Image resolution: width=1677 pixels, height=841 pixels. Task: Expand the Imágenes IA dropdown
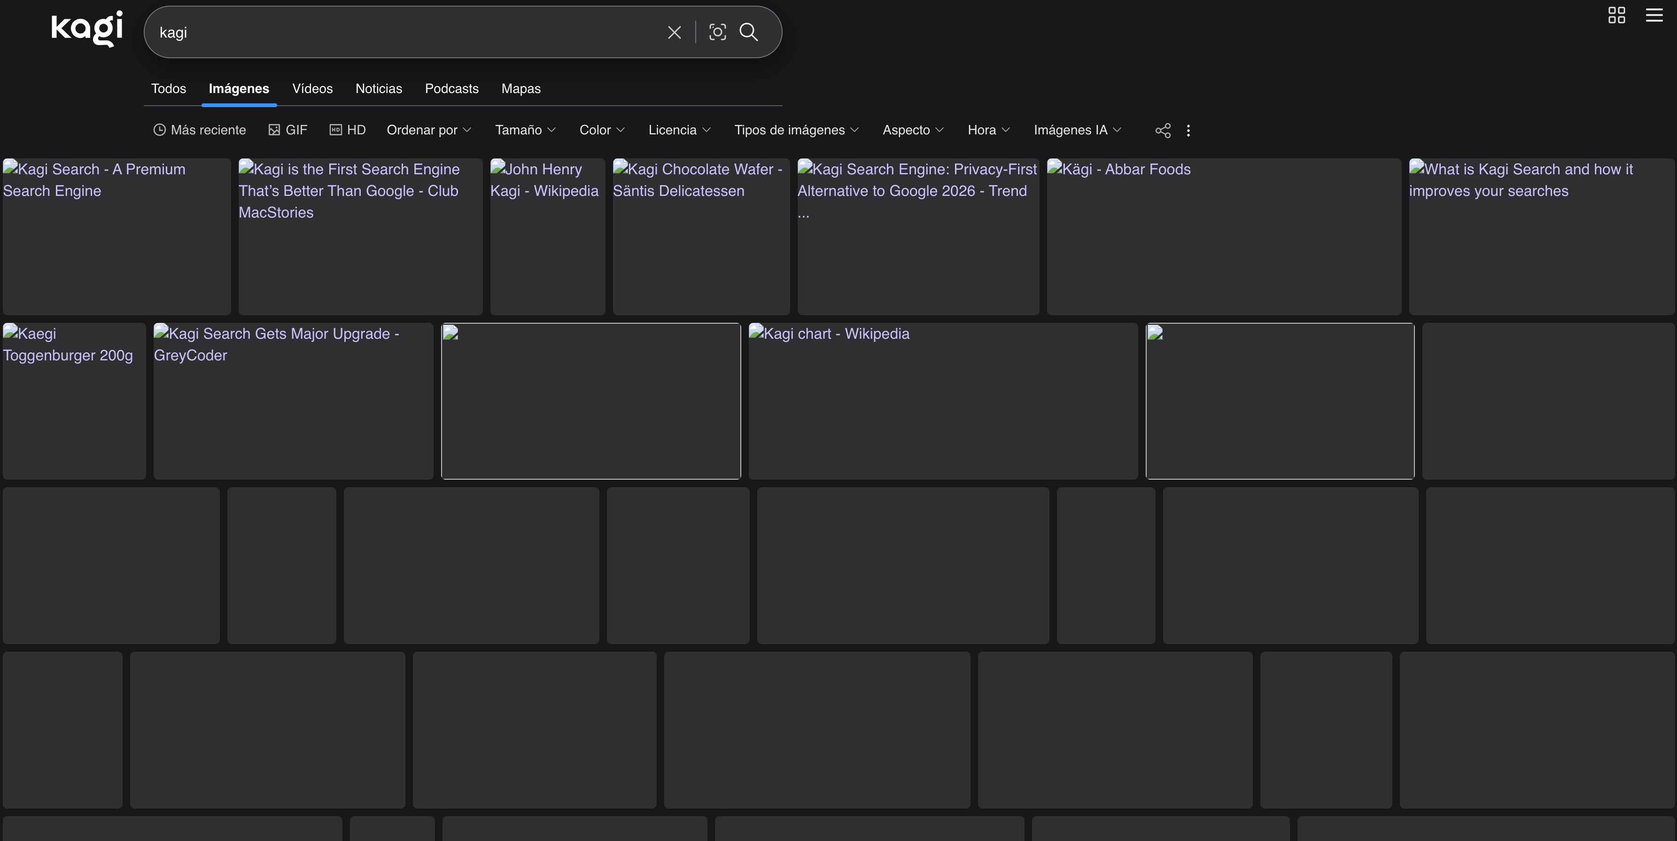point(1078,130)
